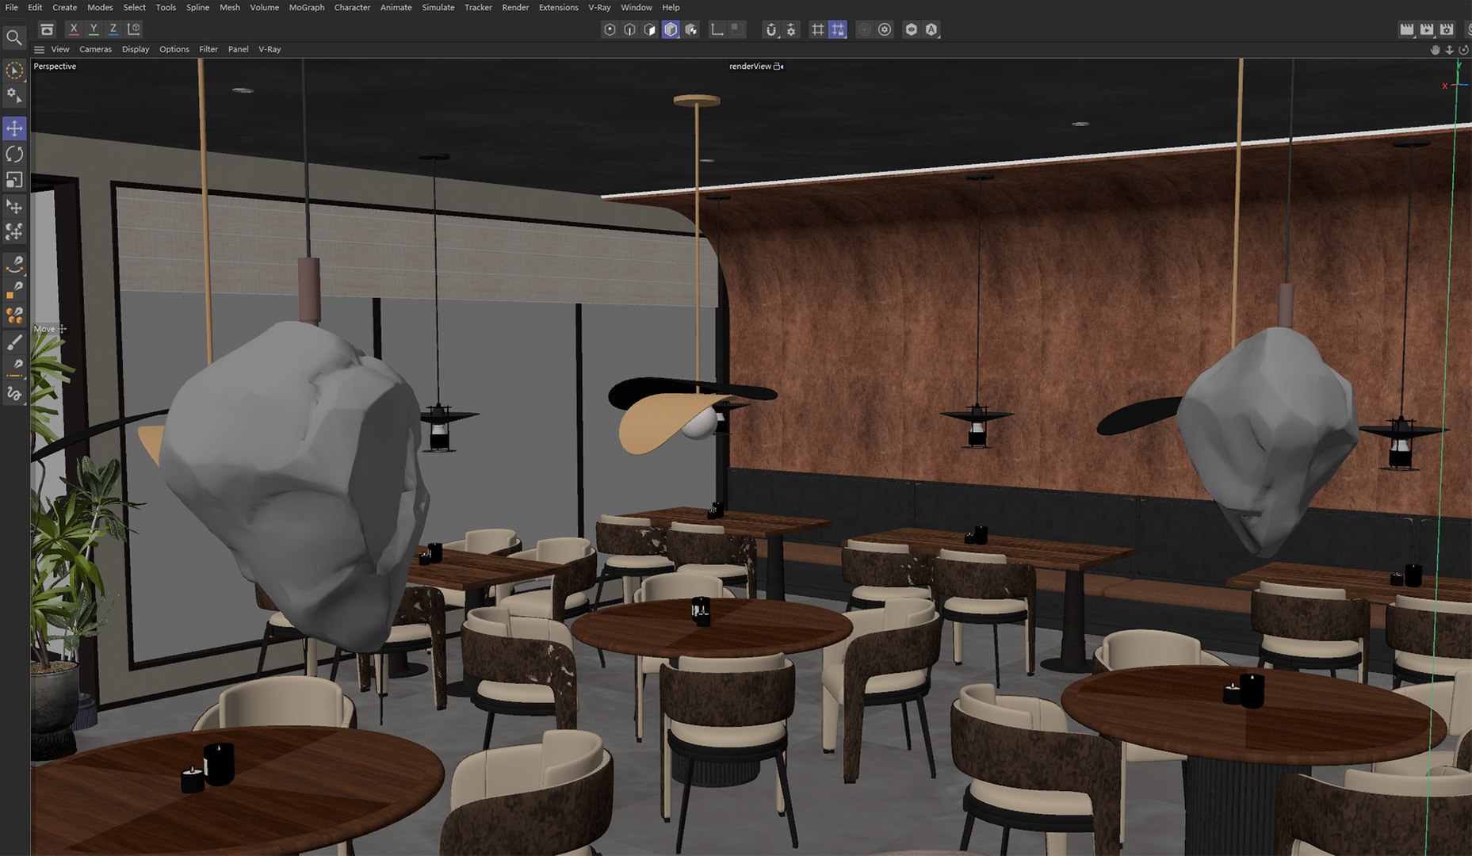Toggle the X axis lock
The height and width of the screenshot is (856, 1472).
click(x=74, y=29)
